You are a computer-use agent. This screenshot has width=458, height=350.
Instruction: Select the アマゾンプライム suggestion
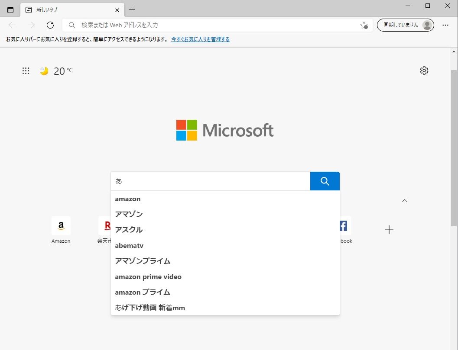tap(225, 261)
